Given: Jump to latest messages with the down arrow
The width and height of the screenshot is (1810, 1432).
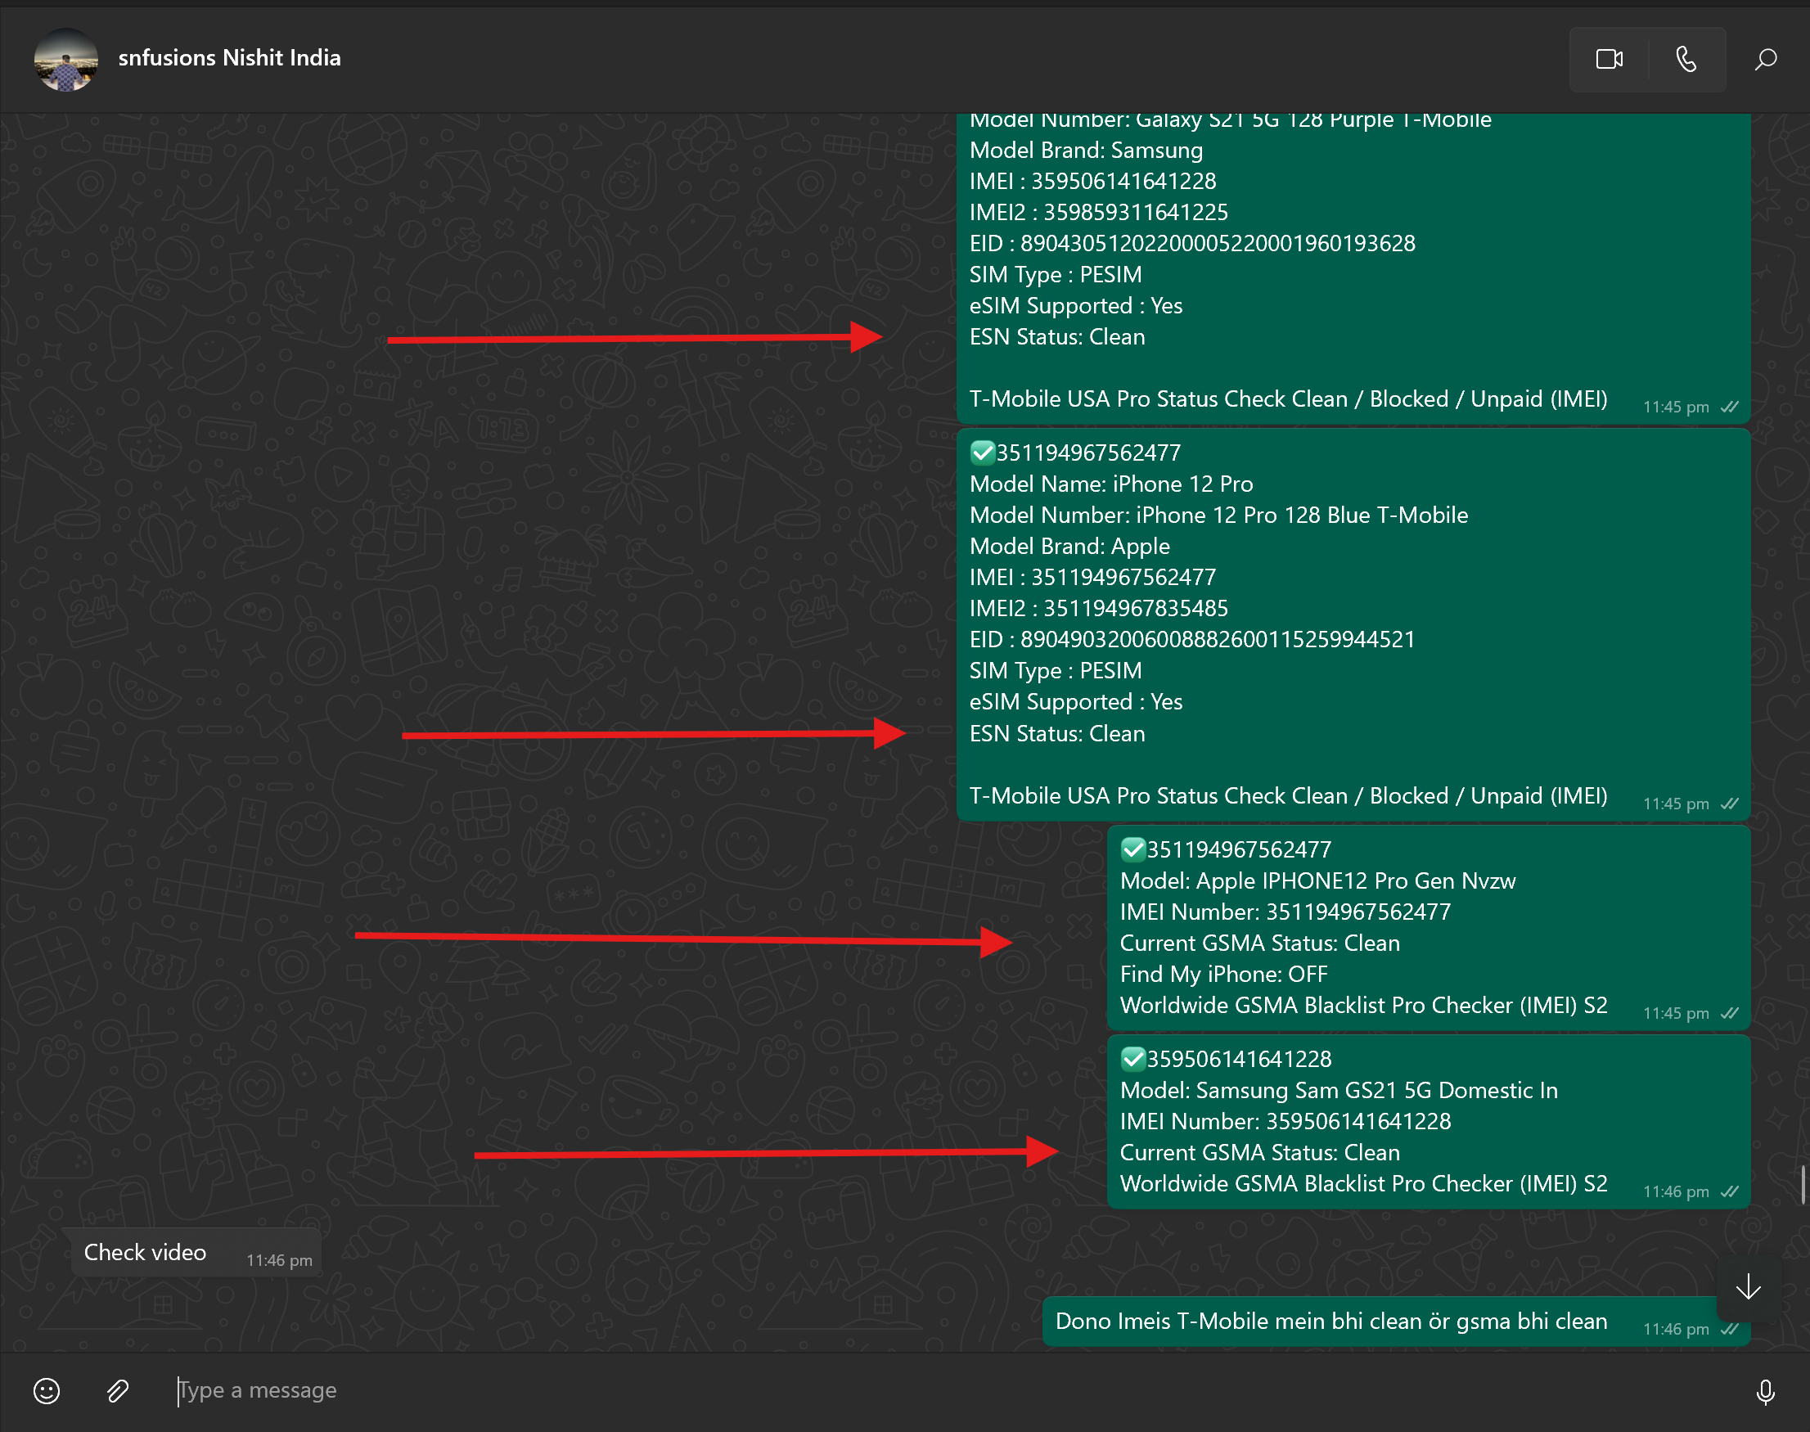Looking at the screenshot, I should 1748,1286.
